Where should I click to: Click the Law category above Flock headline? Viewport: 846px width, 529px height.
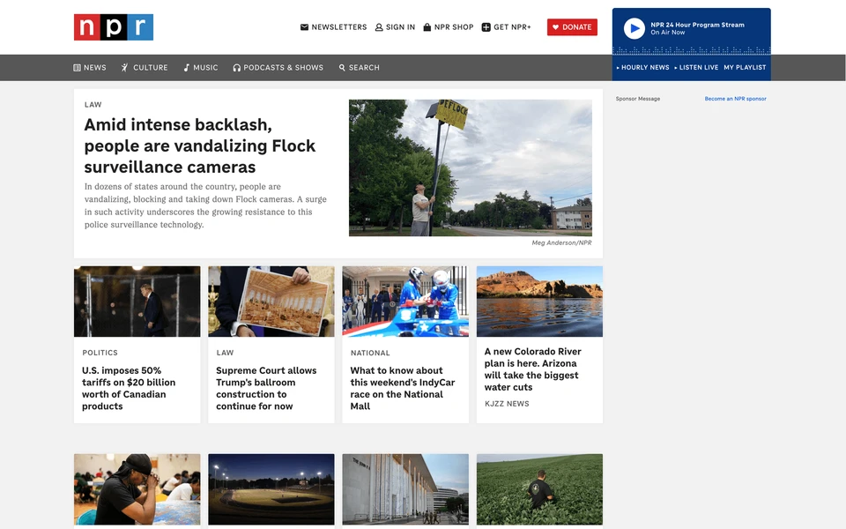[93, 105]
